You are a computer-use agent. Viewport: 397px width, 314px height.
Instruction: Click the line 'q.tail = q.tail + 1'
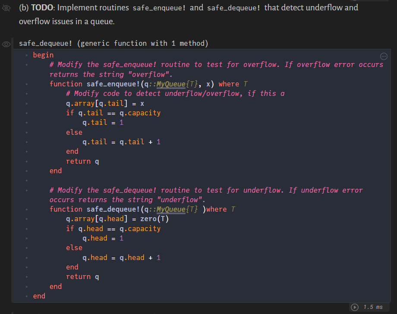pos(122,142)
